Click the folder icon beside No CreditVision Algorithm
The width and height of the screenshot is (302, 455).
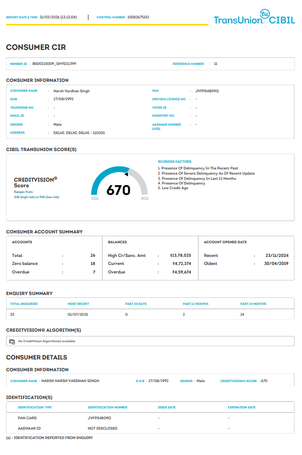12,341
